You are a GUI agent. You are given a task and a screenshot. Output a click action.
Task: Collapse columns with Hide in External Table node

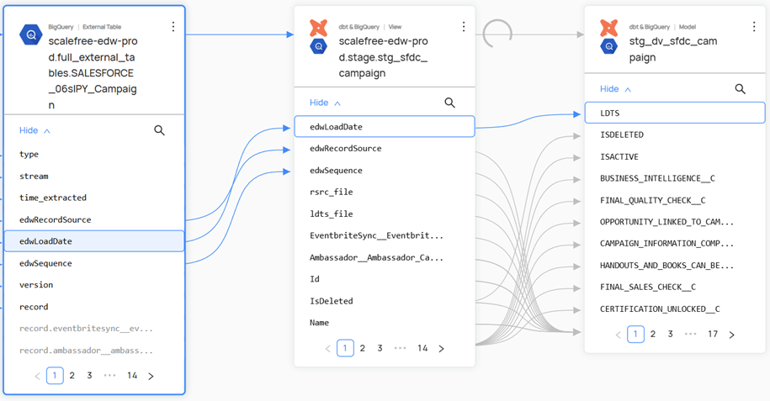coord(35,130)
